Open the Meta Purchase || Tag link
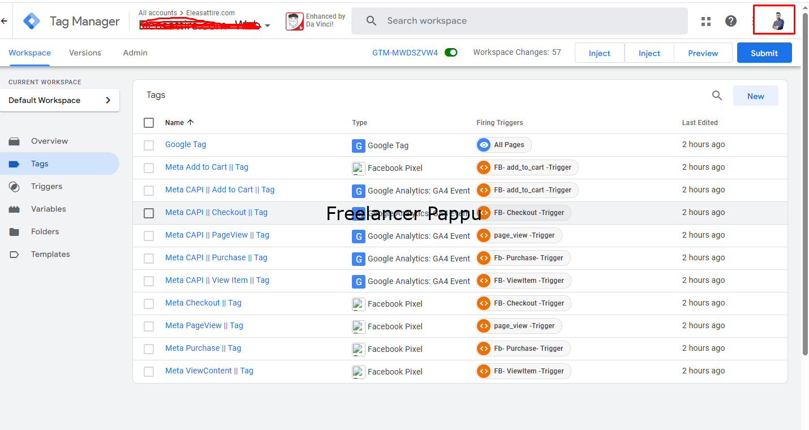The height and width of the screenshot is (430, 809). point(203,348)
